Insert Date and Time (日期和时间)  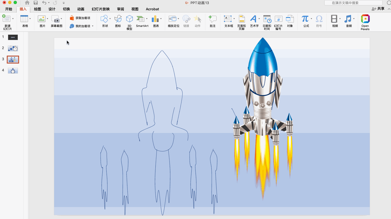click(x=267, y=19)
